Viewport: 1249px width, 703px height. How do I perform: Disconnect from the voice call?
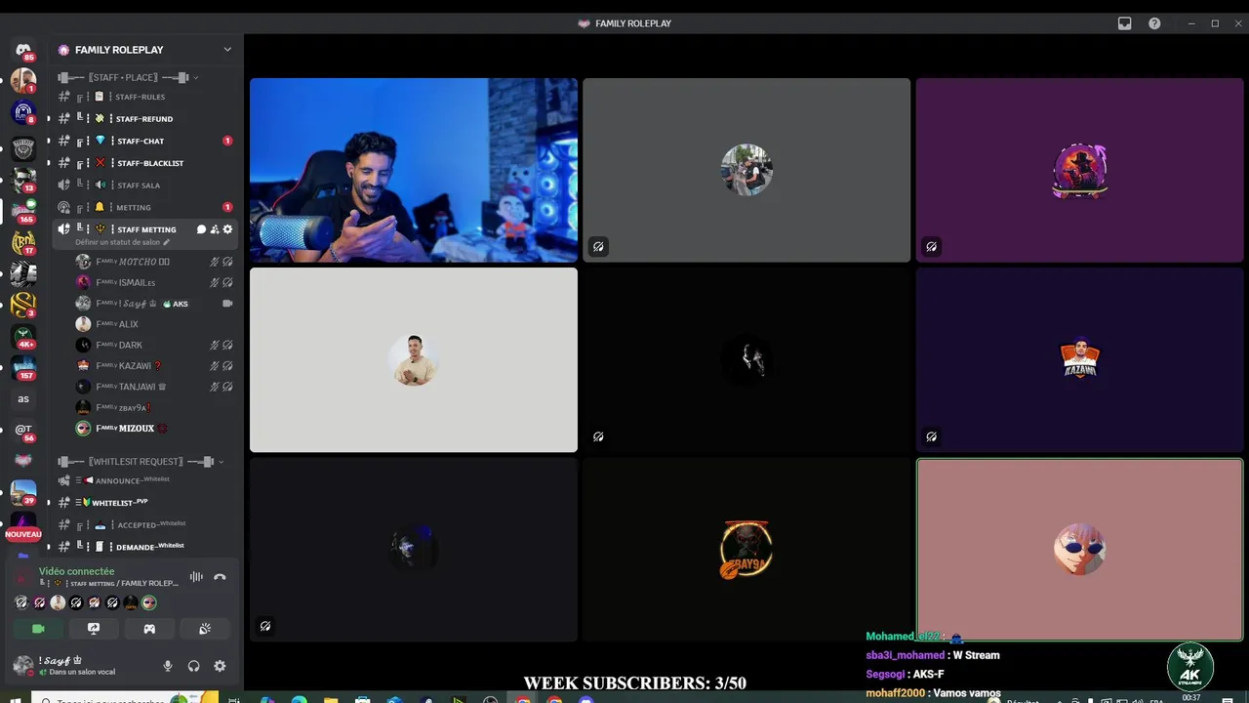coord(220,577)
